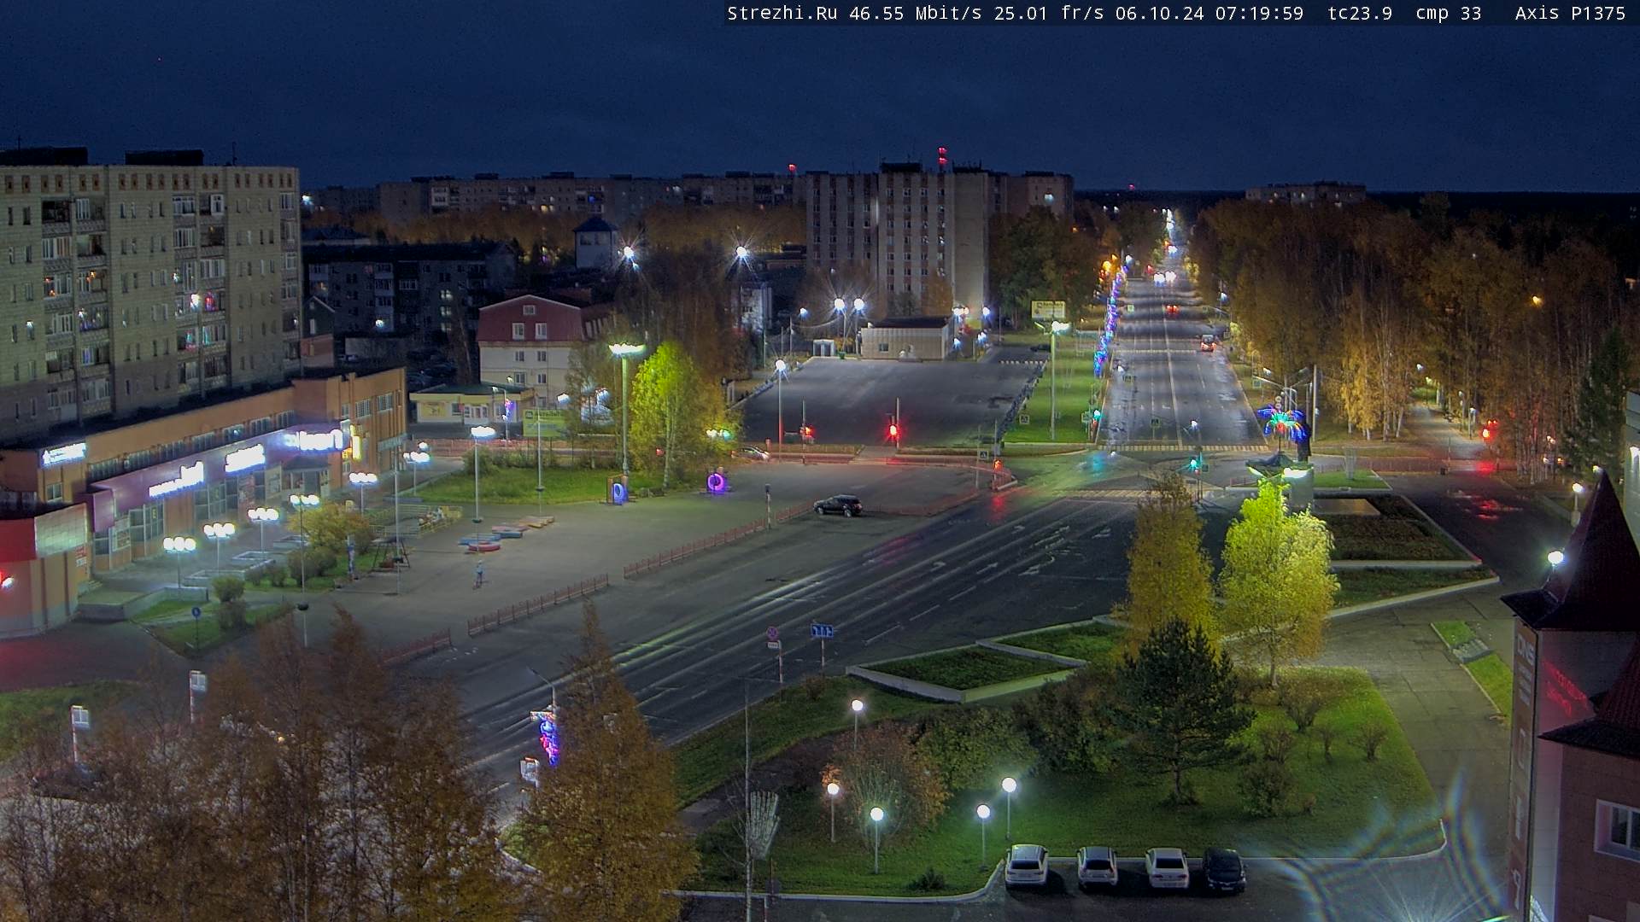Click the cmp 33 compression value
This screenshot has height=922, width=1640.
1448,14
